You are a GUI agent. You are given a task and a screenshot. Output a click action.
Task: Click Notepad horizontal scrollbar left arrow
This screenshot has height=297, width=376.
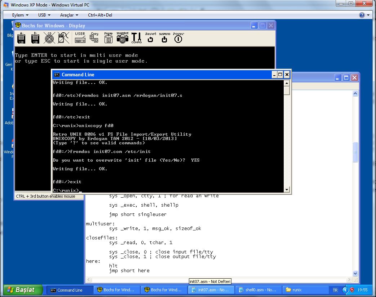point(89,279)
